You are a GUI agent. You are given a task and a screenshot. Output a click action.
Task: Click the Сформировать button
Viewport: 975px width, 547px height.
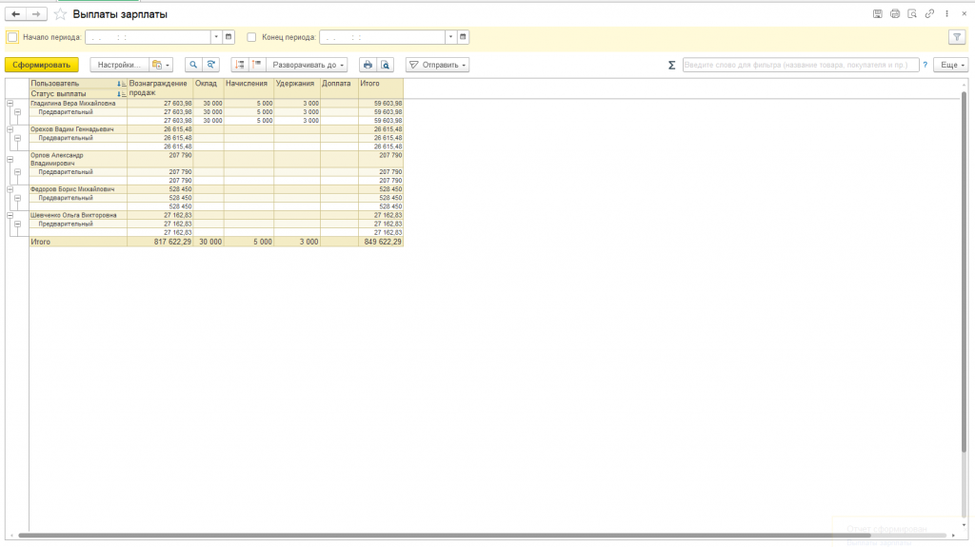coord(42,65)
